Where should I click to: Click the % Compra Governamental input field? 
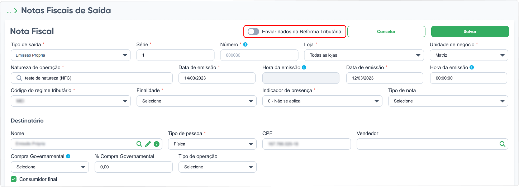(134, 167)
